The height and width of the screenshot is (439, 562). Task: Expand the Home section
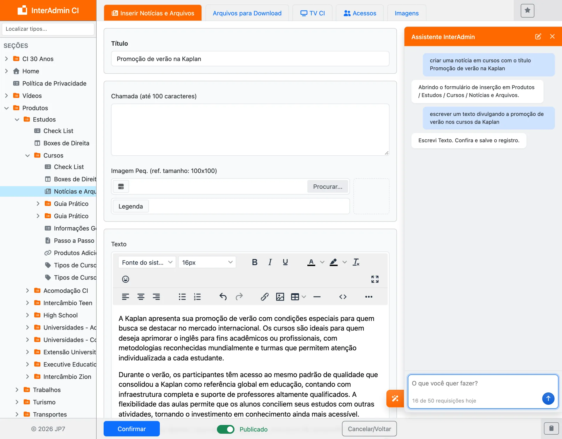[x=6, y=71]
